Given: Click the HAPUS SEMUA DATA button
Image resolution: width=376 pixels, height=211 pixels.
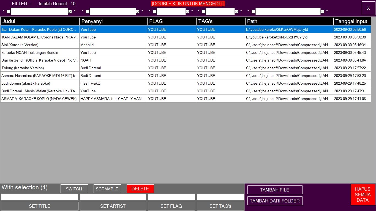Looking at the screenshot, I should pyautogui.click(x=363, y=195).
